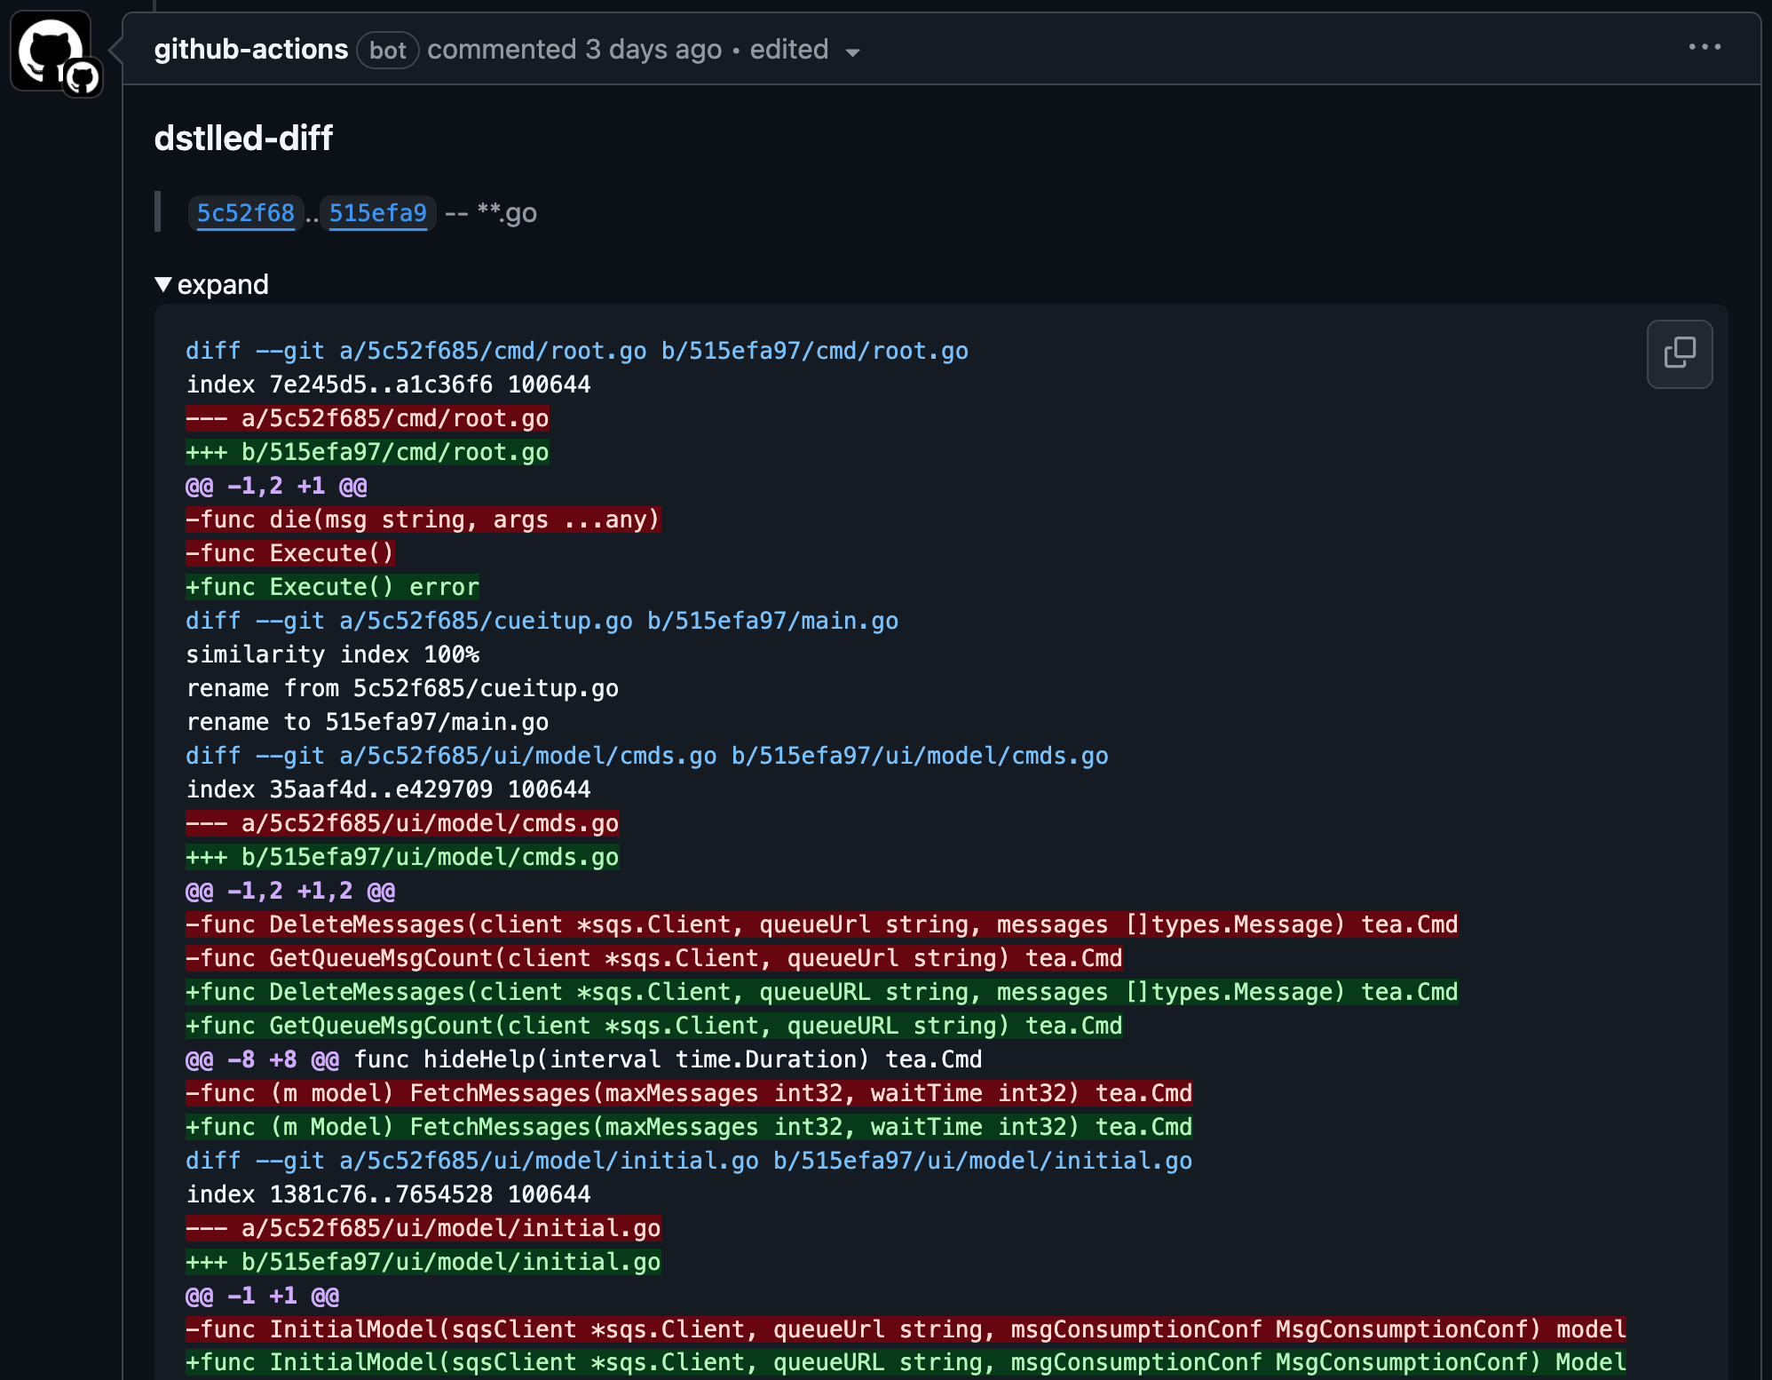Click the removed '--- a/5c52f685/ui/model/cmds.go' line
1772x1380 pixels.
tap(402, 823)
